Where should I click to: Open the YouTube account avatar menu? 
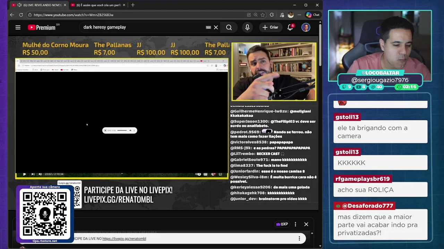[306, 27]
